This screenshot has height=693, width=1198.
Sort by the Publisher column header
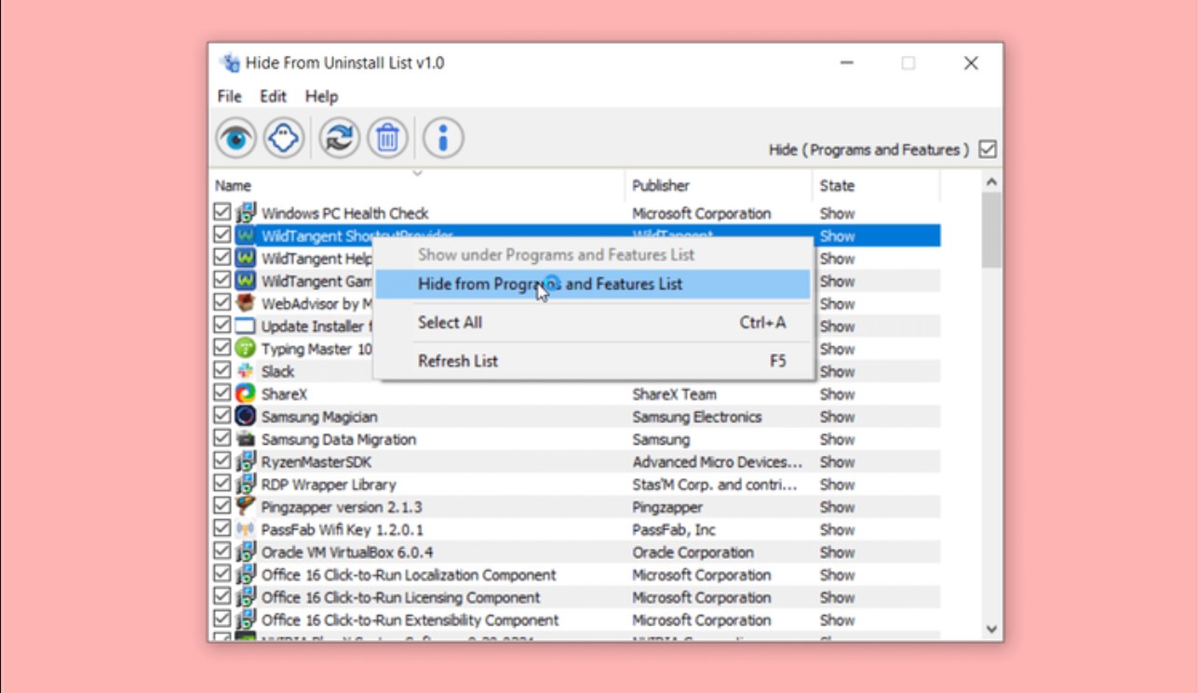pos(719,185)
